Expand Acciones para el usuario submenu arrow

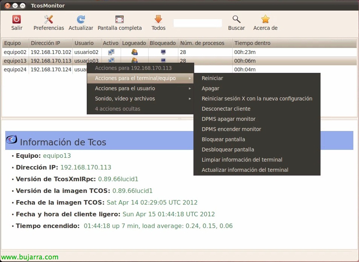click(x=190, y=88)
